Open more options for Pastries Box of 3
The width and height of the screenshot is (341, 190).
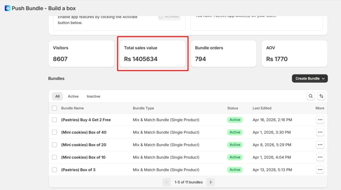click(x=320, y=170)
